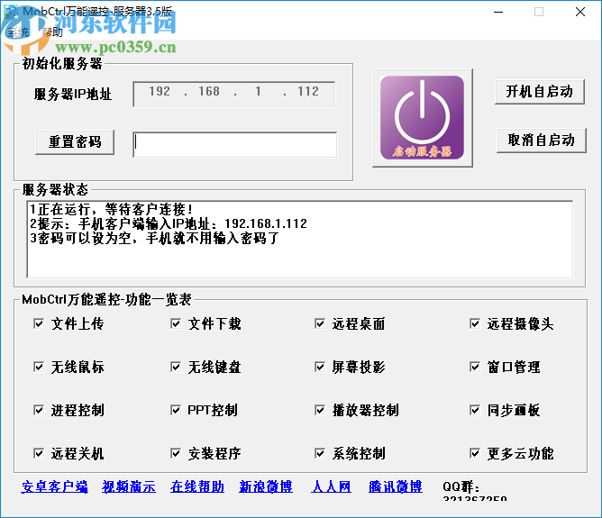
Task: Toggle the 文件上传 checkbox
Action: pyautogui.click(x=39, y=323)
